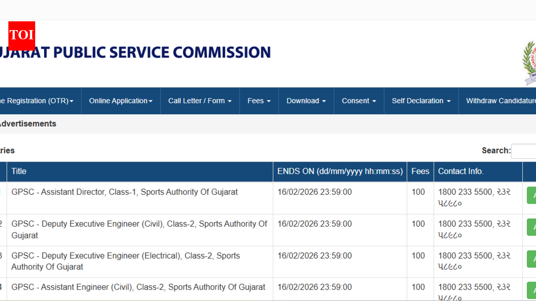Sort the table by Fees column

click(x=420, y=171)
